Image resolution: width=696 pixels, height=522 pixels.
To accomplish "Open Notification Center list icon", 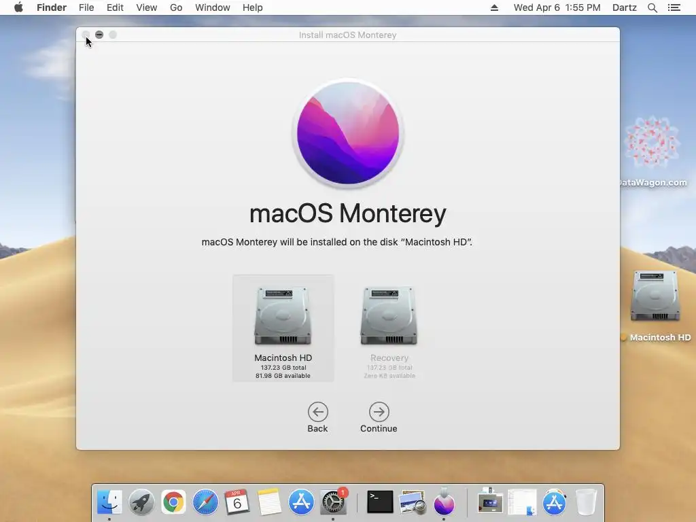I will point(674,7).
